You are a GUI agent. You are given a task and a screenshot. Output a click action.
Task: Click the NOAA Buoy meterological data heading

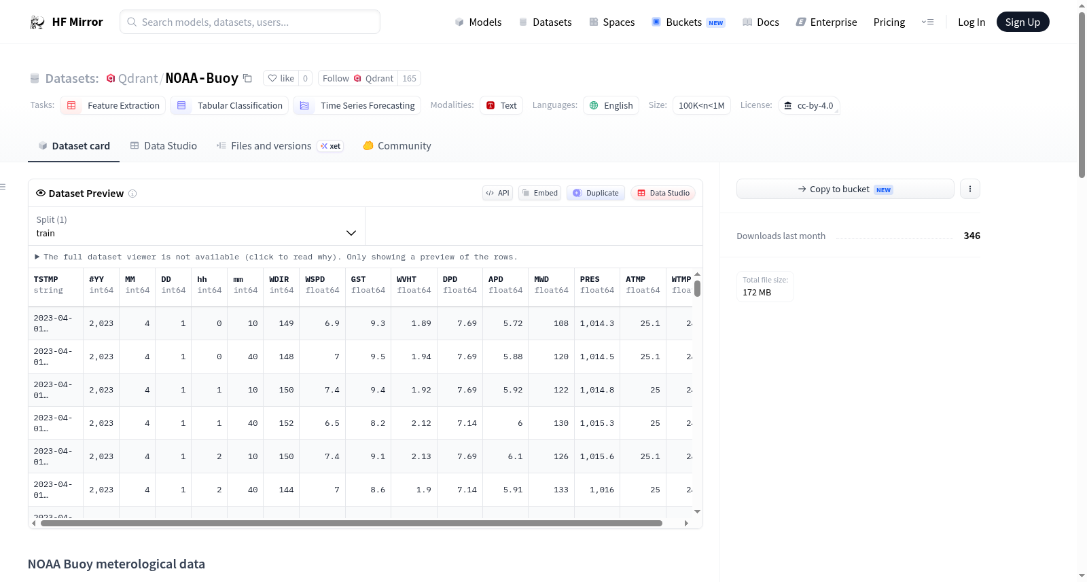coord(116,564)
